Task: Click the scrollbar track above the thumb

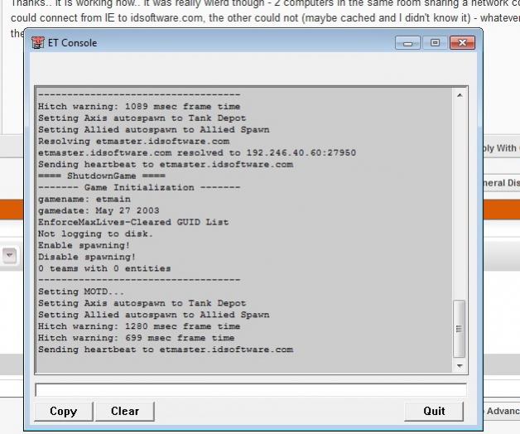Action: coord(460,199)
